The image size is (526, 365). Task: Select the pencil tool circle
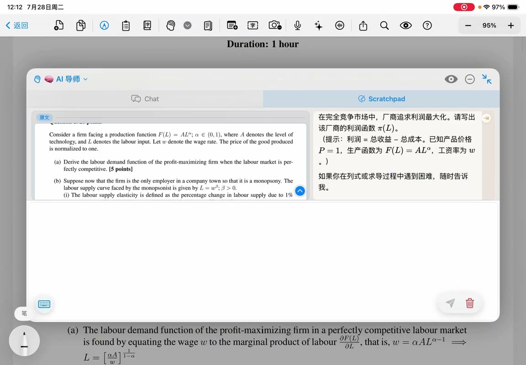[24, 341]
